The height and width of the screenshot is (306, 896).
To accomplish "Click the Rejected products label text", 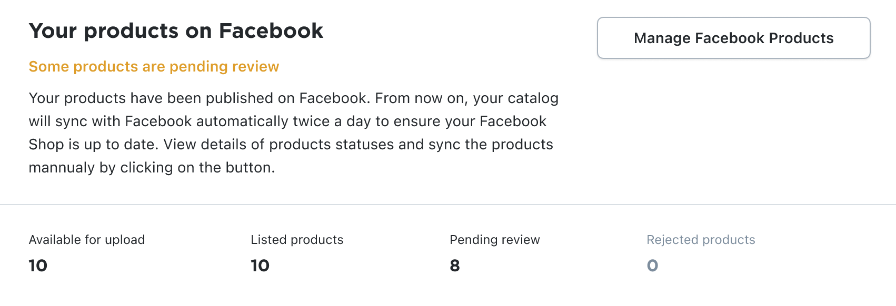I will pos(701,240).
